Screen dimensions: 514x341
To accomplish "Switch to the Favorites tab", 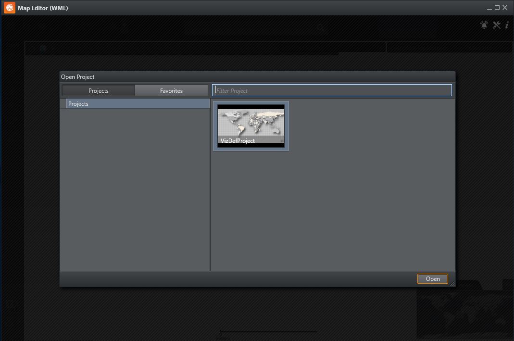I will [171, 90].
